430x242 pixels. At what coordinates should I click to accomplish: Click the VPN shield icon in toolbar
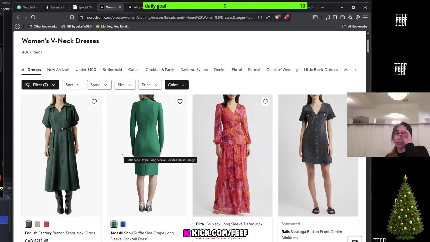pyautogui.click(x=358, y=17)
